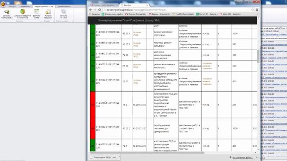
Task: Close the downloads bar
Action: pos(257,157)
